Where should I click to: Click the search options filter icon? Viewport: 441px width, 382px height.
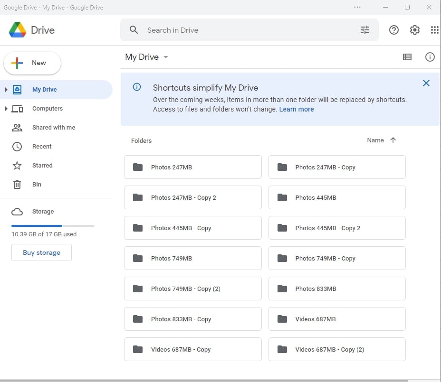[x=365, y=30]
